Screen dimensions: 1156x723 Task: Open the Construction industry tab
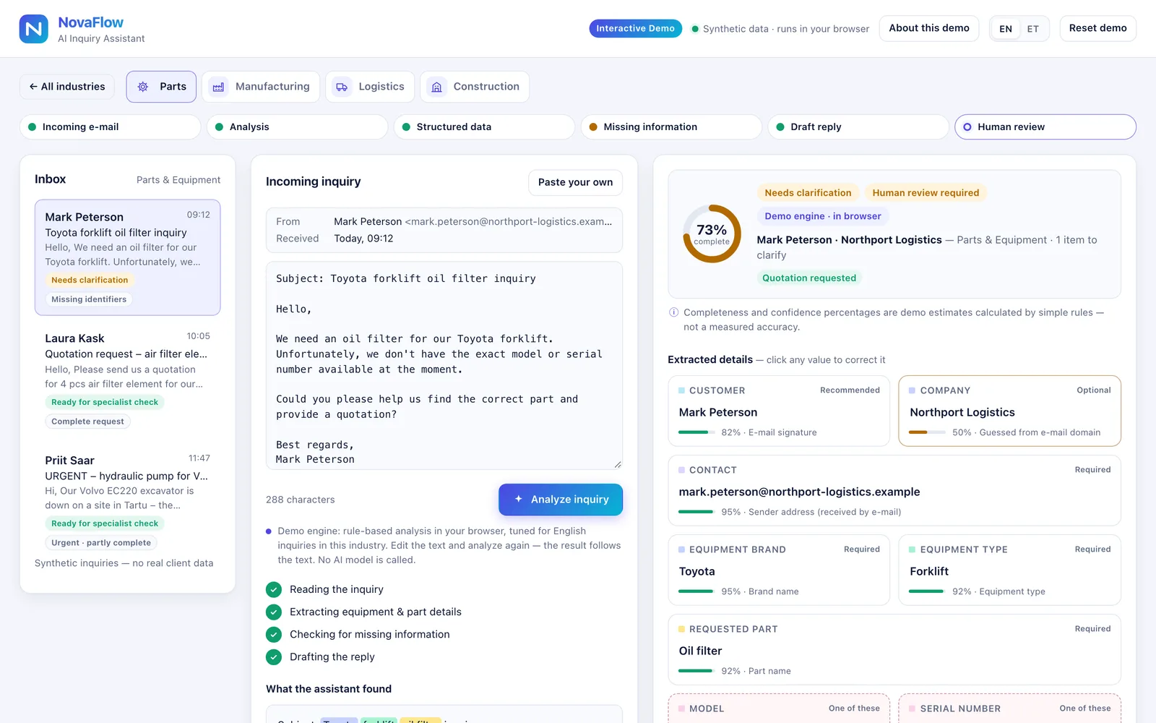tap(475, 87)
